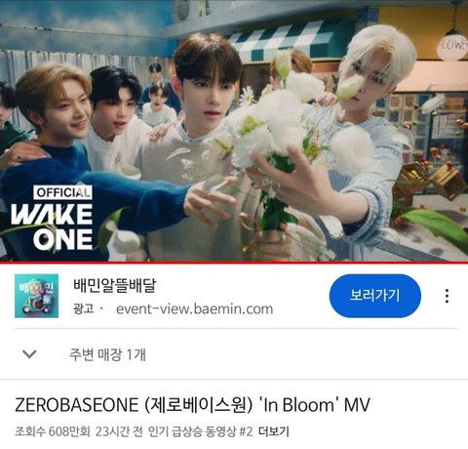
Task: Click the red video progress bar
Action: (x=234, y=263)
